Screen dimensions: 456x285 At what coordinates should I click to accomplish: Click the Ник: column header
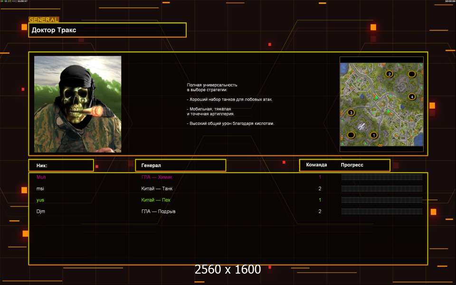61,165
